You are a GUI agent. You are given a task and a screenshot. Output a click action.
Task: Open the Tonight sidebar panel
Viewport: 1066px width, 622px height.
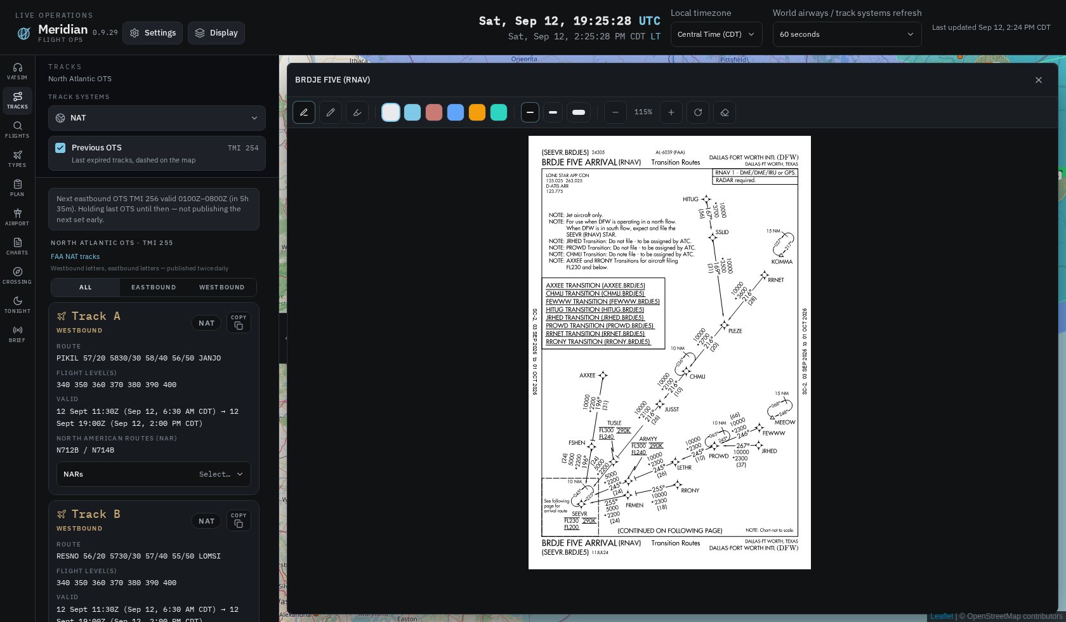[17, 305]
